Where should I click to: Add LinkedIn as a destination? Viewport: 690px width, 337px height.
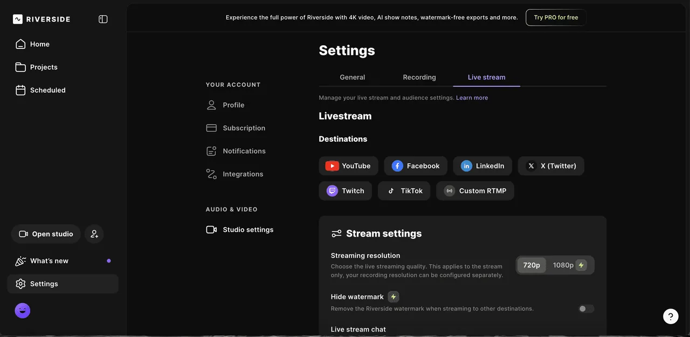[x=482, y=166]
